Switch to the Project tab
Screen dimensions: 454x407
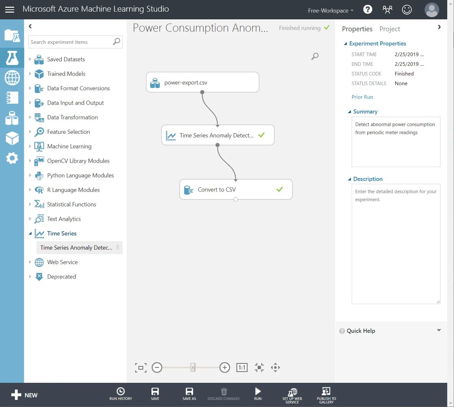pyautogui.click(x=390, y=29)
